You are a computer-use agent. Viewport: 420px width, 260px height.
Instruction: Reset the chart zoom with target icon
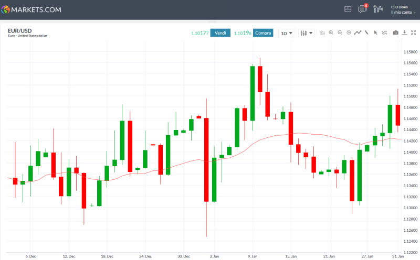(x=349, y=33)
